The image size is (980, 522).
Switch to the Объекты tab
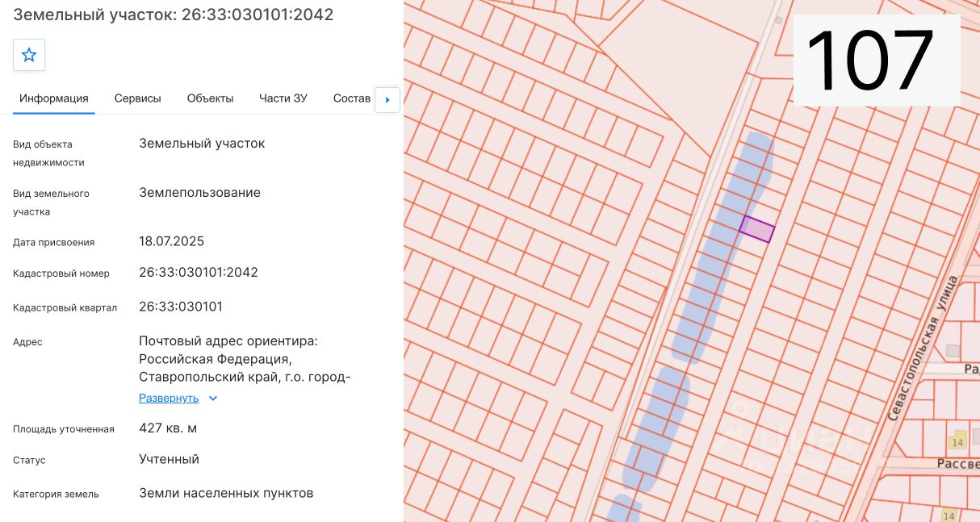coord(210,98)
